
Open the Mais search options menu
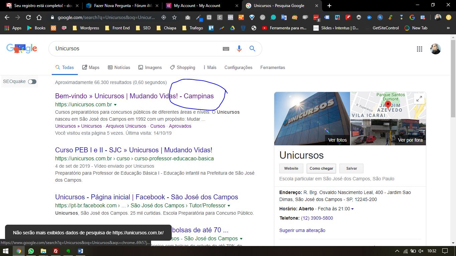(210, 67)
